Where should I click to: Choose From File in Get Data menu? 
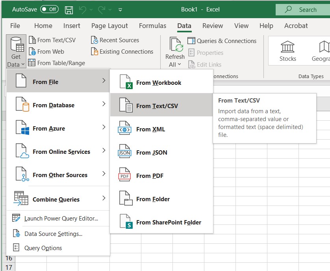point(58,80)
